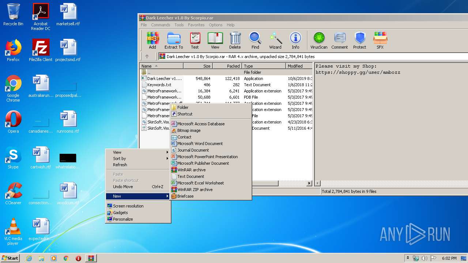Click the Extract To toolbar icon
This screenshot has width=468, height=263.
[x=174, y=40]
